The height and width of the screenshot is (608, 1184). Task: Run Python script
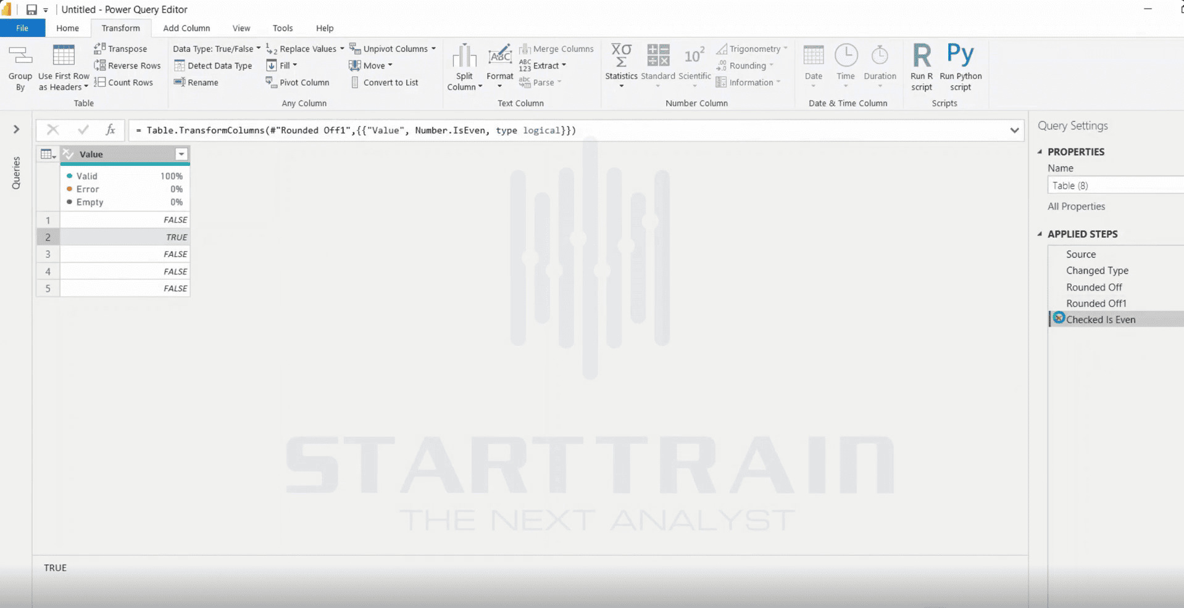(961, 67)
